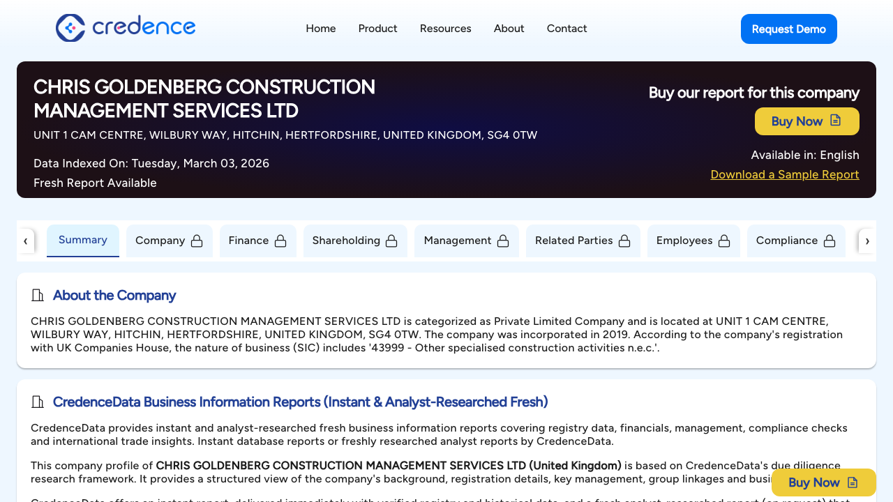The height and width of the screenshot is (502, 893).
Task: Click the lock icon on the Finance tab
Action: point(280,240)
